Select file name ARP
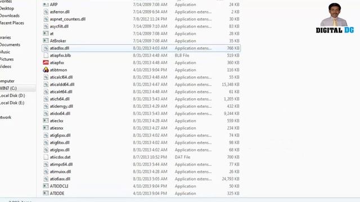The image size is (360, 202). click(54, 4)
